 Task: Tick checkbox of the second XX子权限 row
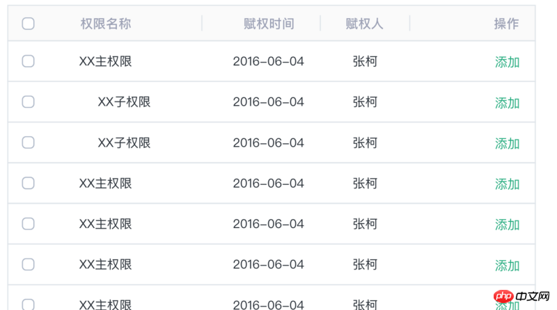(x=28, y=142)
